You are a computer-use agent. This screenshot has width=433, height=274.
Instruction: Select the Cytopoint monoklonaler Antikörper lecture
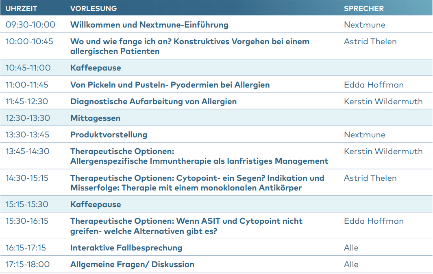tap(198, 183)
